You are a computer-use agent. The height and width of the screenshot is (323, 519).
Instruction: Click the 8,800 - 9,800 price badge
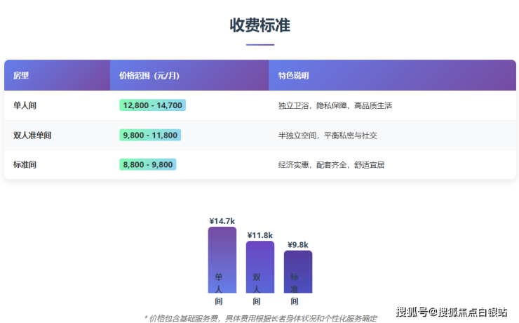147,164
